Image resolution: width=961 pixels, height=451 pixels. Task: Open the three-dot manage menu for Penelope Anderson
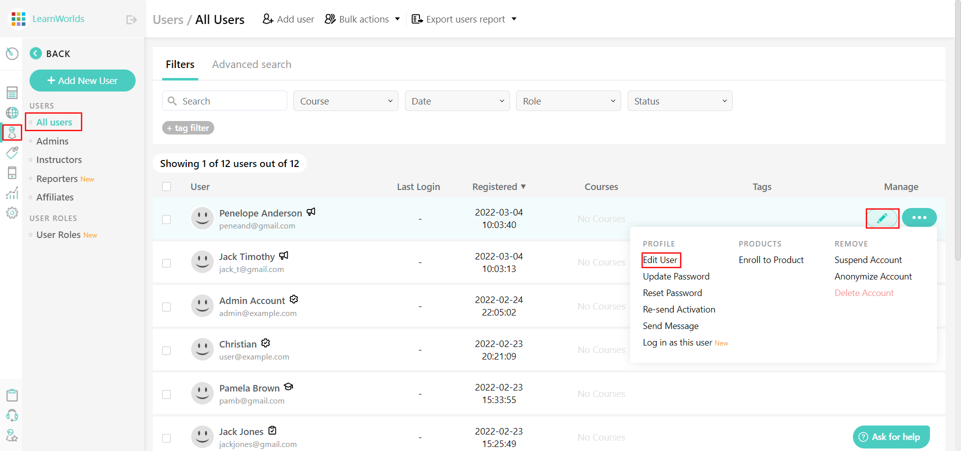[x=919, y=217]
